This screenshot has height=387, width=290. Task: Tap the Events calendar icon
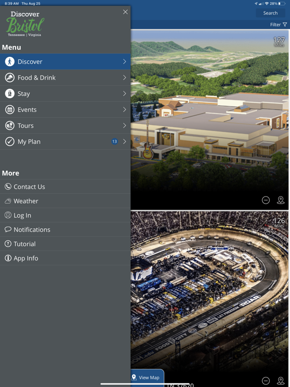click(10, 109)
